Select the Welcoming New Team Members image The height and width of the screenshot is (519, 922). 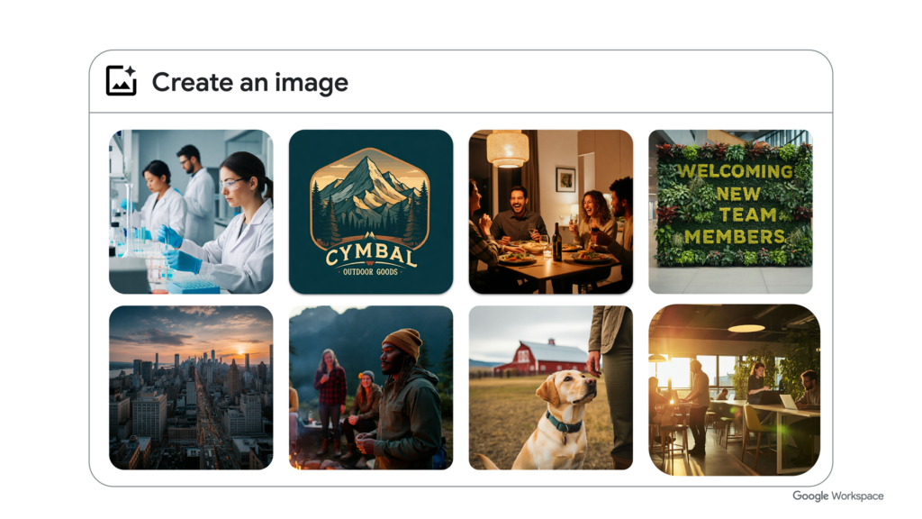click(730, 212)
